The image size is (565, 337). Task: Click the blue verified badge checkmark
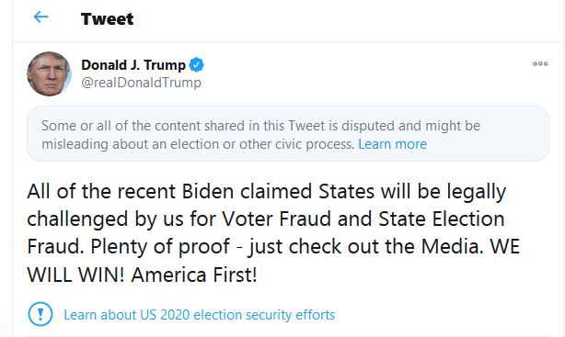coord(197,65)
